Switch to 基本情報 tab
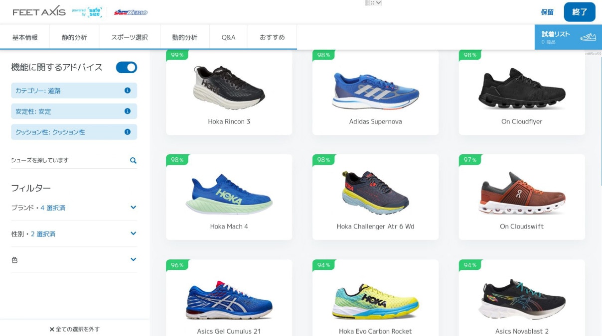The image size is (602, 336). [x=25, y=37]
